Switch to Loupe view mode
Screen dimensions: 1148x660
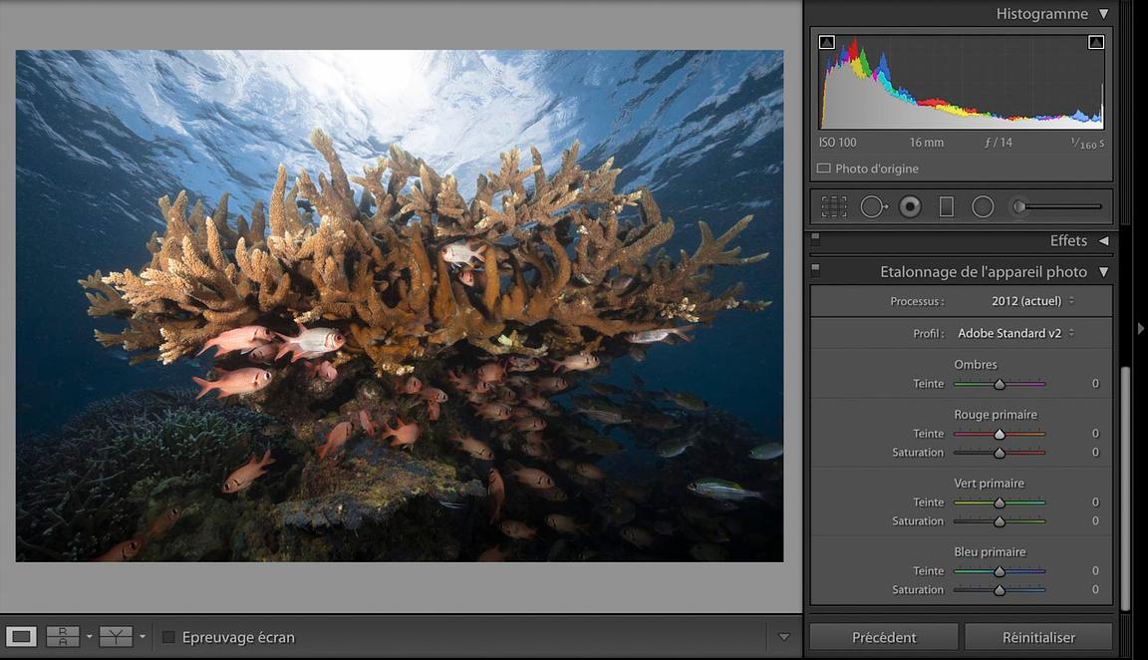(x=21, y=636)
